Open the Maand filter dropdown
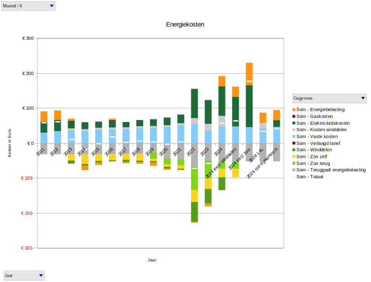The image size is (371, 282). 28,6
